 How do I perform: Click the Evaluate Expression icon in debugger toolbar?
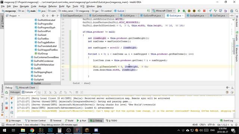(77, 92)
